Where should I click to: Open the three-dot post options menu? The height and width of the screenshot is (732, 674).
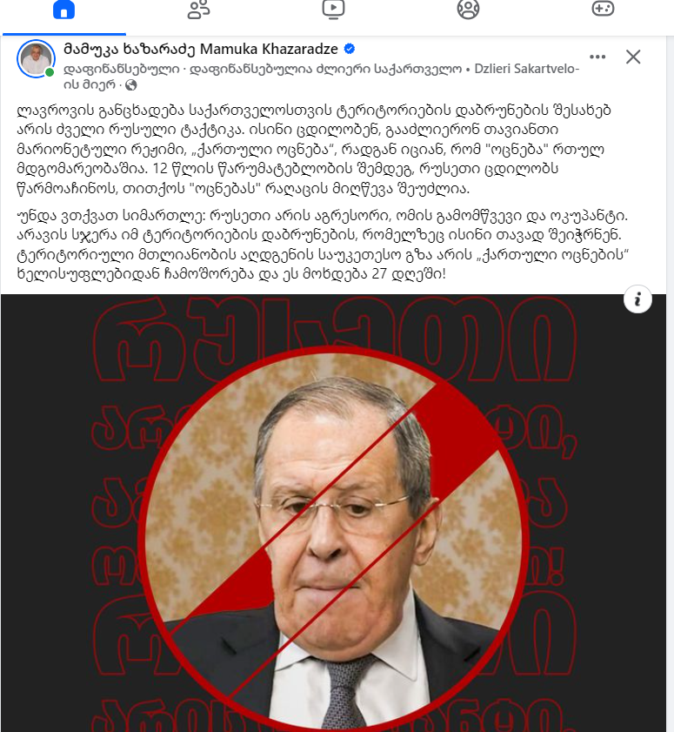click(597, 57)
